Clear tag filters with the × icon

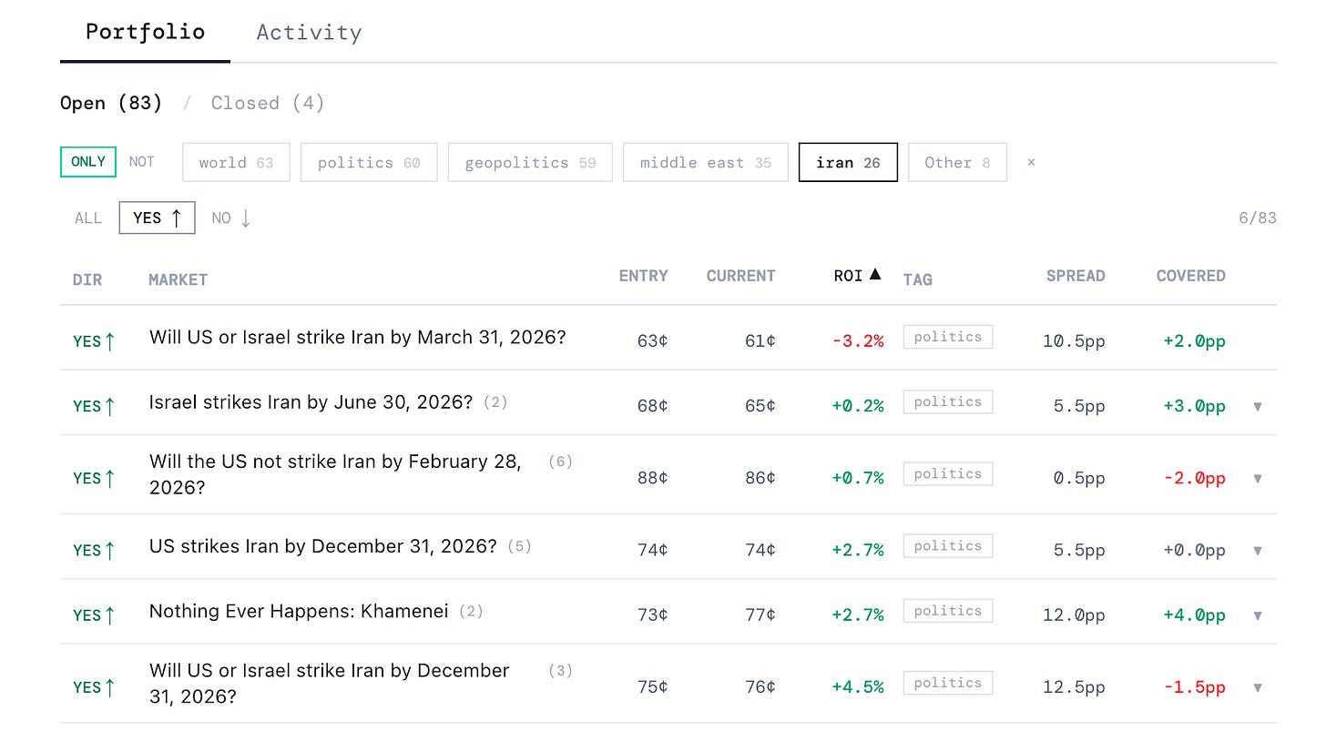[1031, 162]
